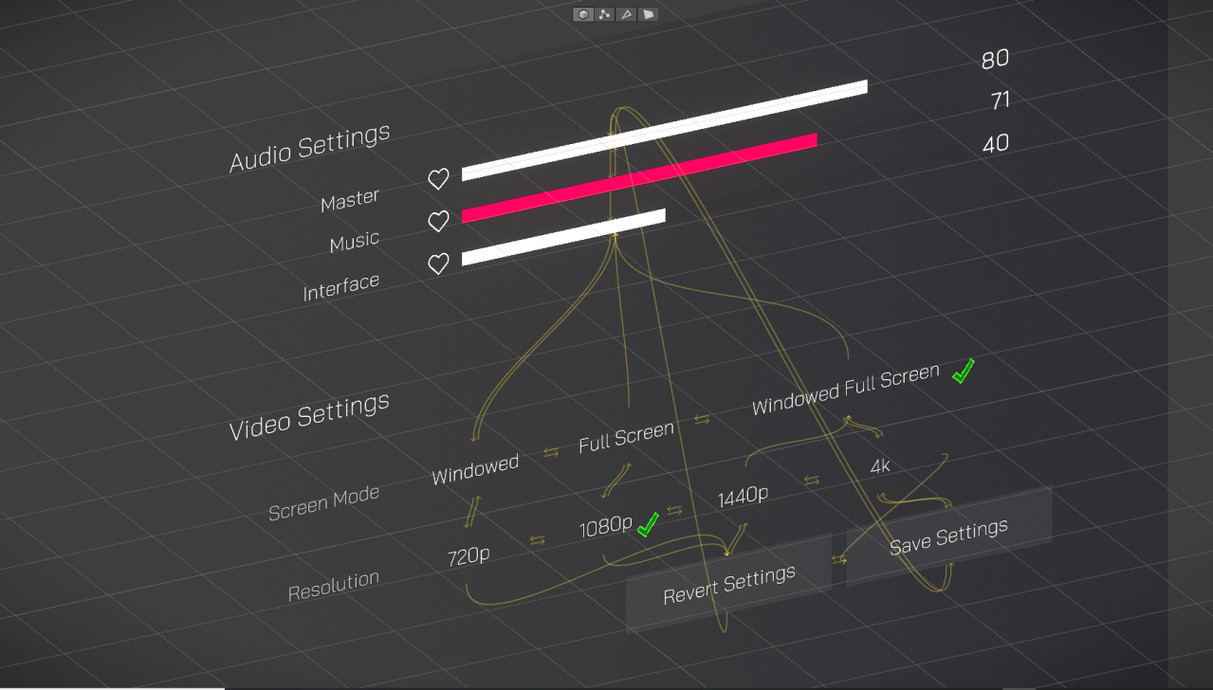This screenshot has height=690, width=1213.
Task: Click the pink Music volume slider bar
Action: [639, 178]
